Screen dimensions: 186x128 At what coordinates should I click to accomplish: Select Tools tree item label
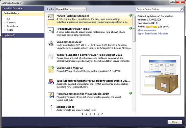(10, 30)
